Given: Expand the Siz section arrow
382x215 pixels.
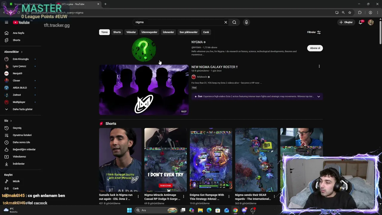Looking at the screenshot, I should coord(11,121).
